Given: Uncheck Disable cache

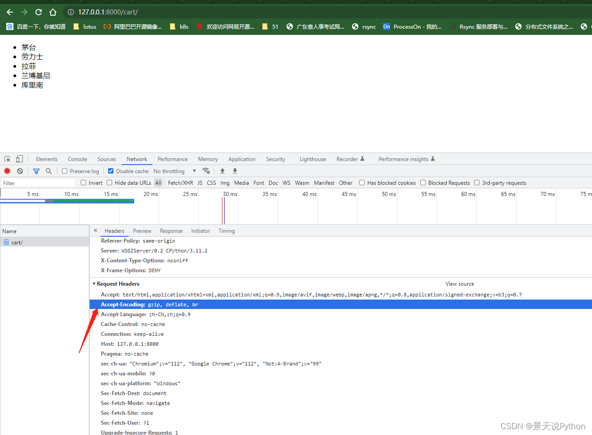Looking at the screenshot, I should (x=111, y=171).
